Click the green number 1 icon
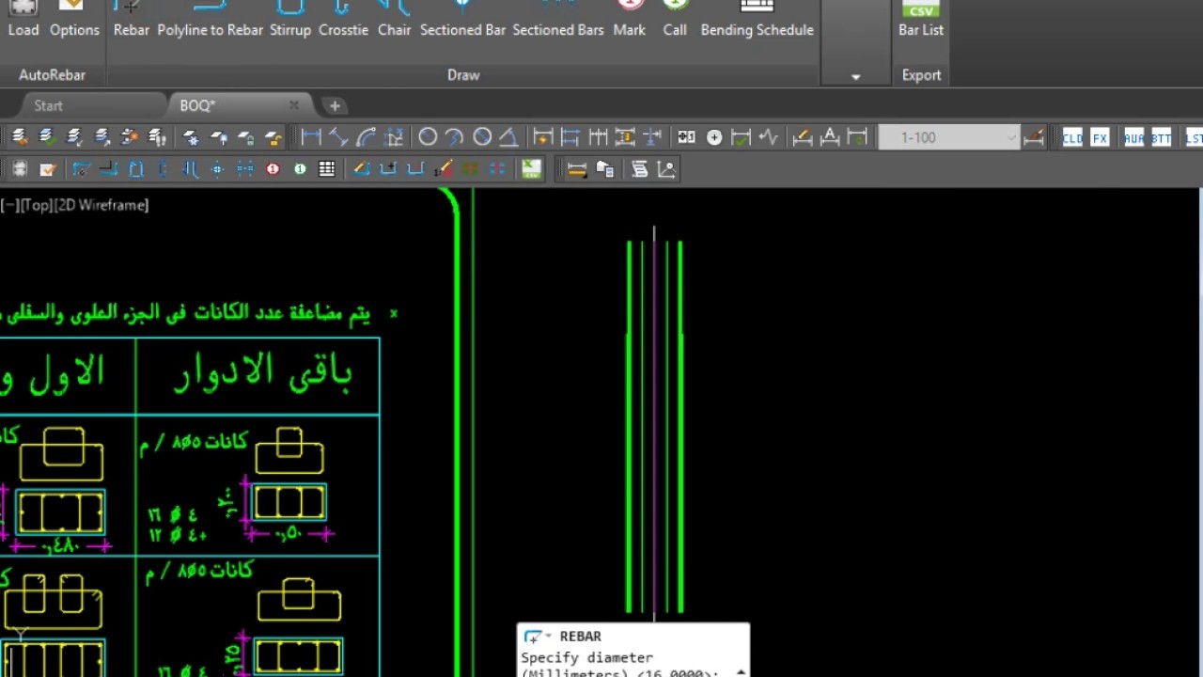 tap(300, 169)
